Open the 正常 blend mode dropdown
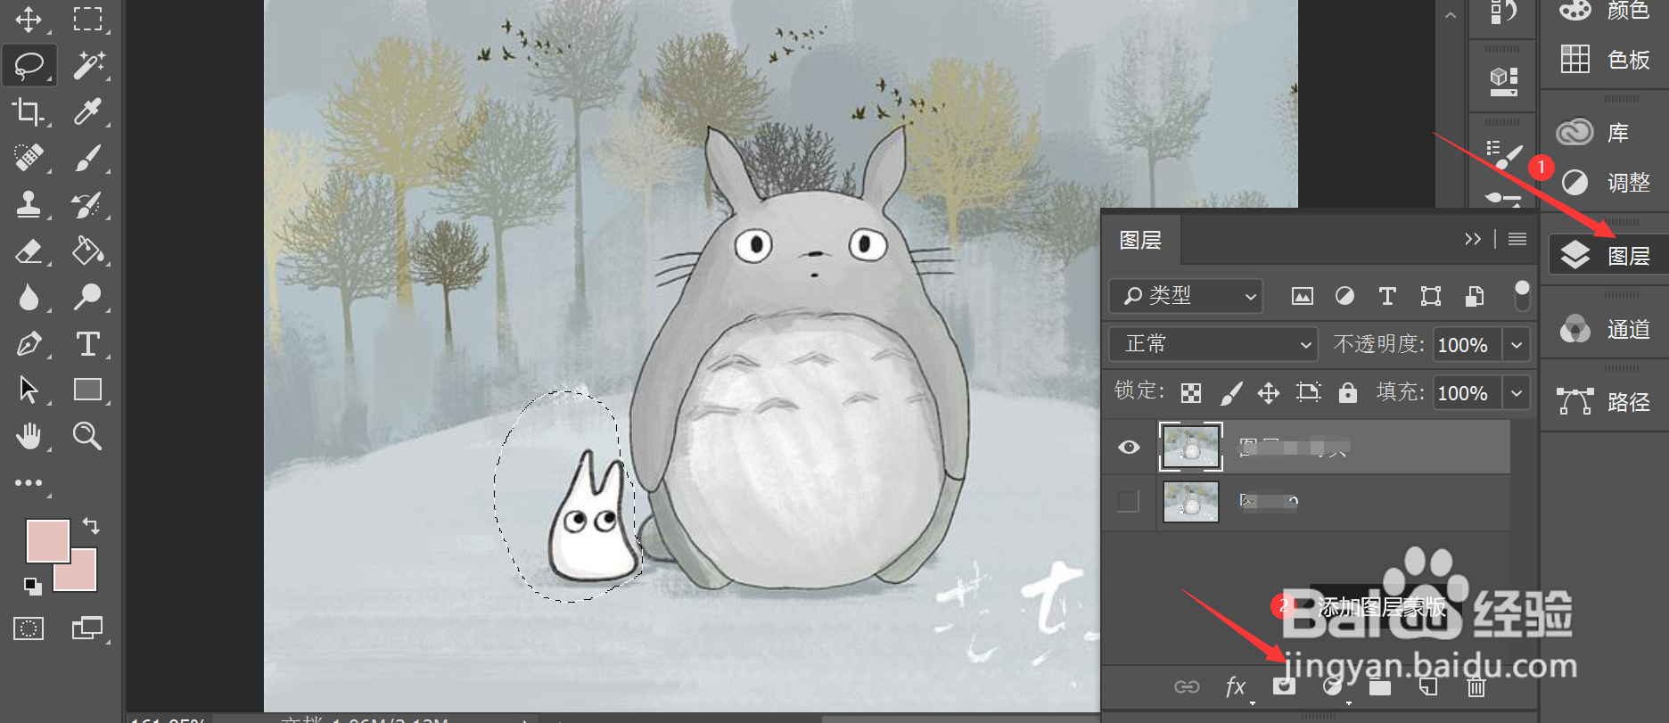Image resolution: width=1669 pixels, height=723 pixels. point(1213,344)
